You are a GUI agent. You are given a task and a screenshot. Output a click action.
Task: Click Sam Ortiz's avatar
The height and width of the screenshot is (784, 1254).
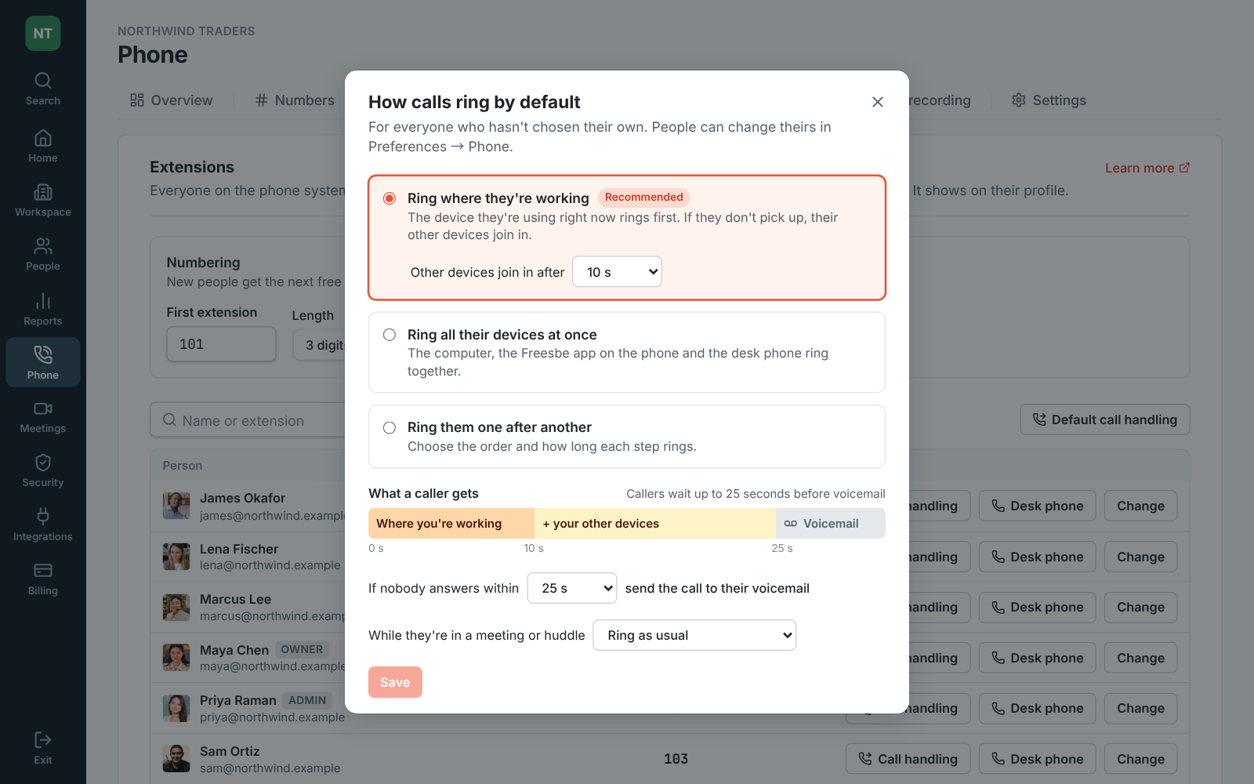point(176,759)
